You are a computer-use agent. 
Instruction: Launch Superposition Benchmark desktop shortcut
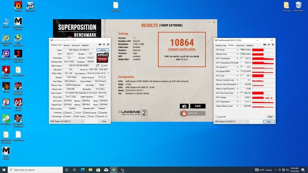(x=18, y=121)
